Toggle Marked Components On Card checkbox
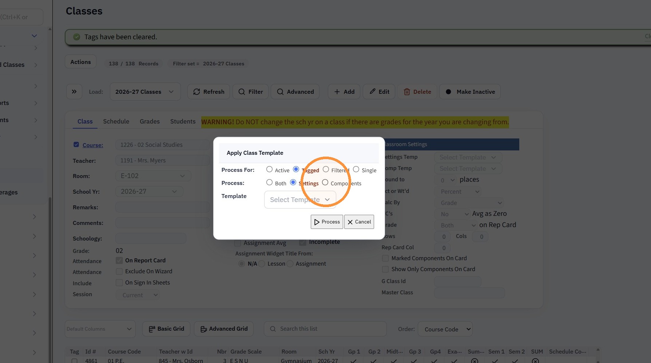The width and height of the screenshot is (651, 363). 385,258
